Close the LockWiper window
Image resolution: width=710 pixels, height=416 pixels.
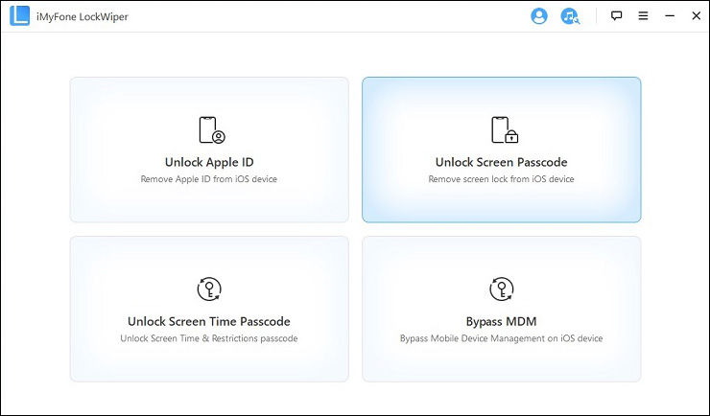[x=697, y=16]
